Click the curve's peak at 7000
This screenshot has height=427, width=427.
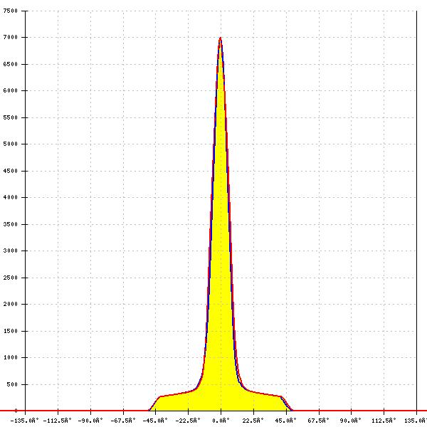pos(221,38)
